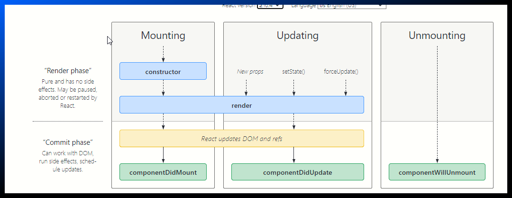This screenshot has width=512, height=198.
Task: Click the constructor lifecycle box
Action: tap(163, 71)
